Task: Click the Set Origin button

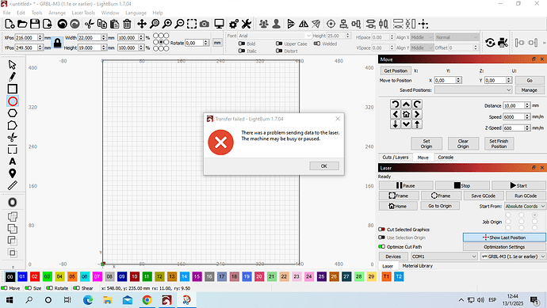Action: tap(427, 143)
